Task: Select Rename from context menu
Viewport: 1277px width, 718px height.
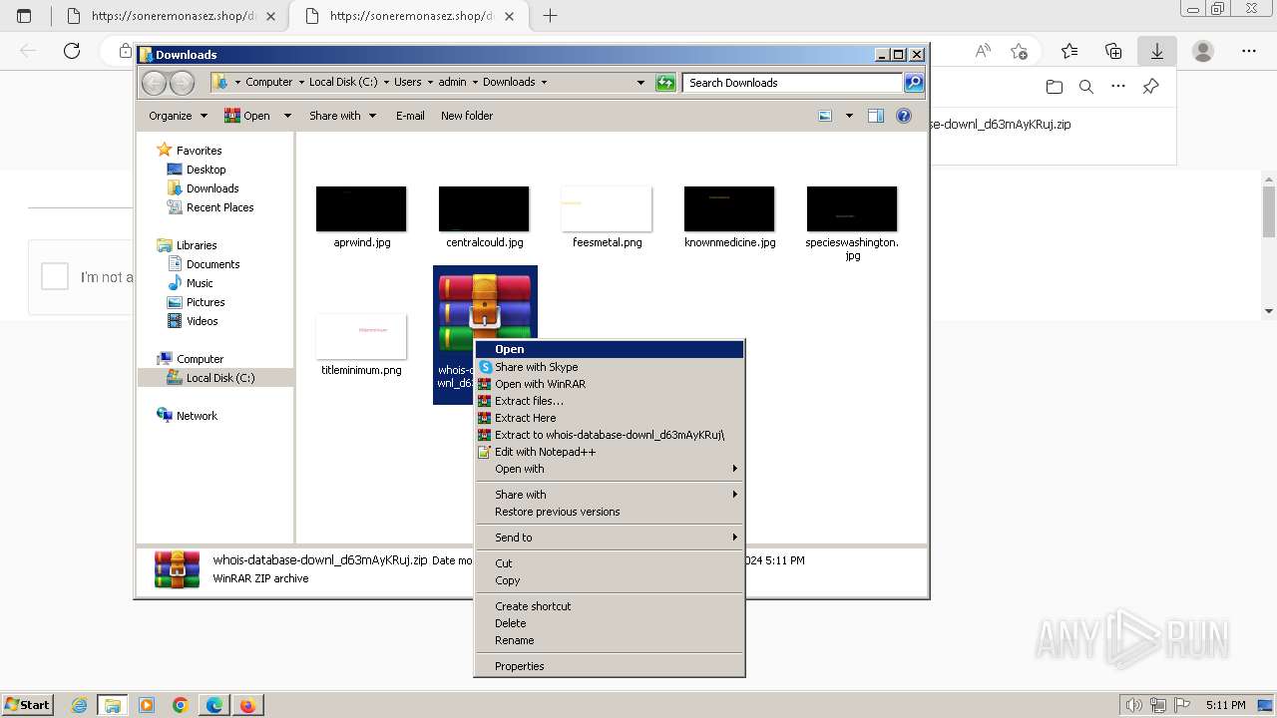Action: pos(609,640)
